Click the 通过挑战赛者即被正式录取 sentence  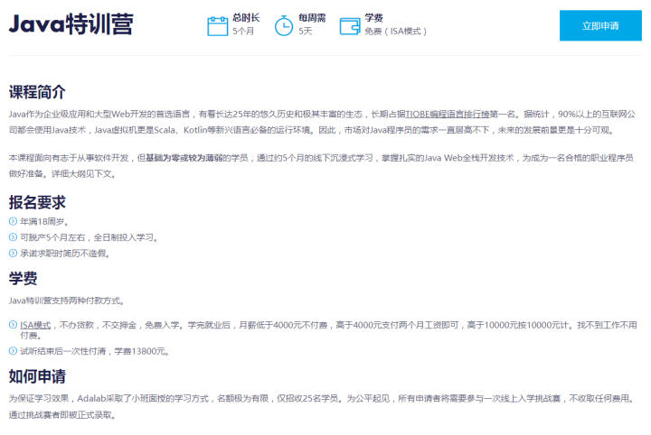pyautogui.click(x=61, y=415)
